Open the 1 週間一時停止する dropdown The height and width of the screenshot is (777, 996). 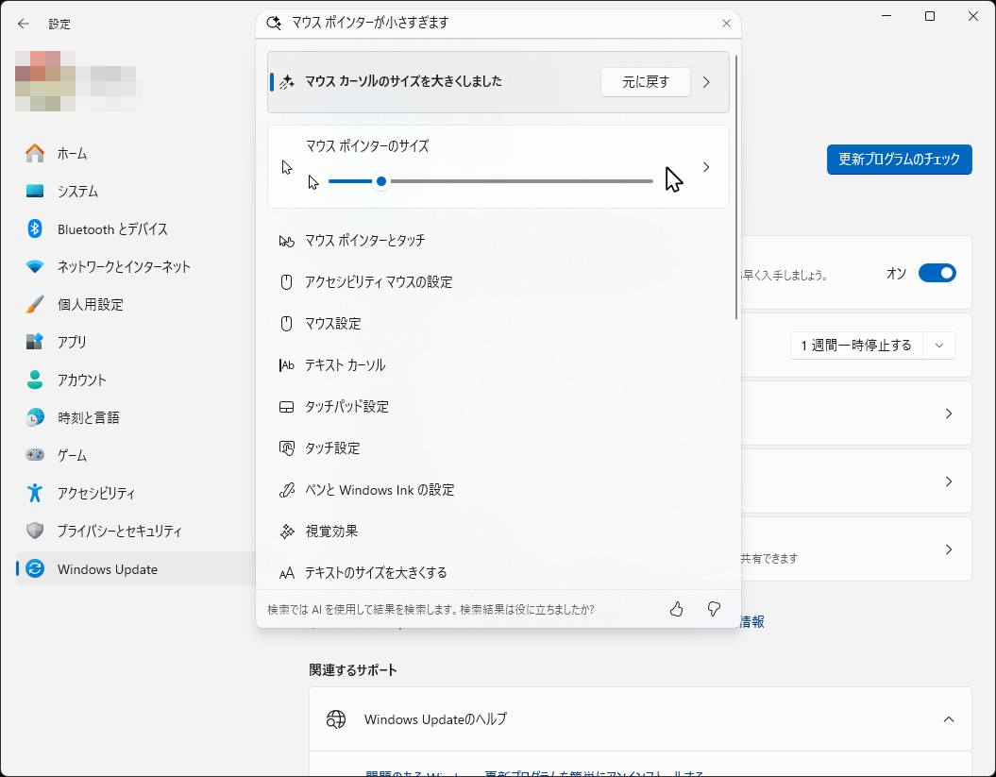point(938,345)
